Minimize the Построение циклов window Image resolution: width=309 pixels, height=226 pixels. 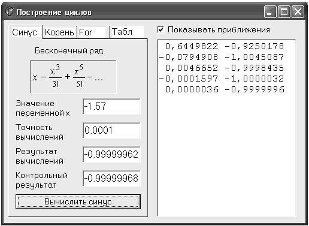[x=270, y=12]
